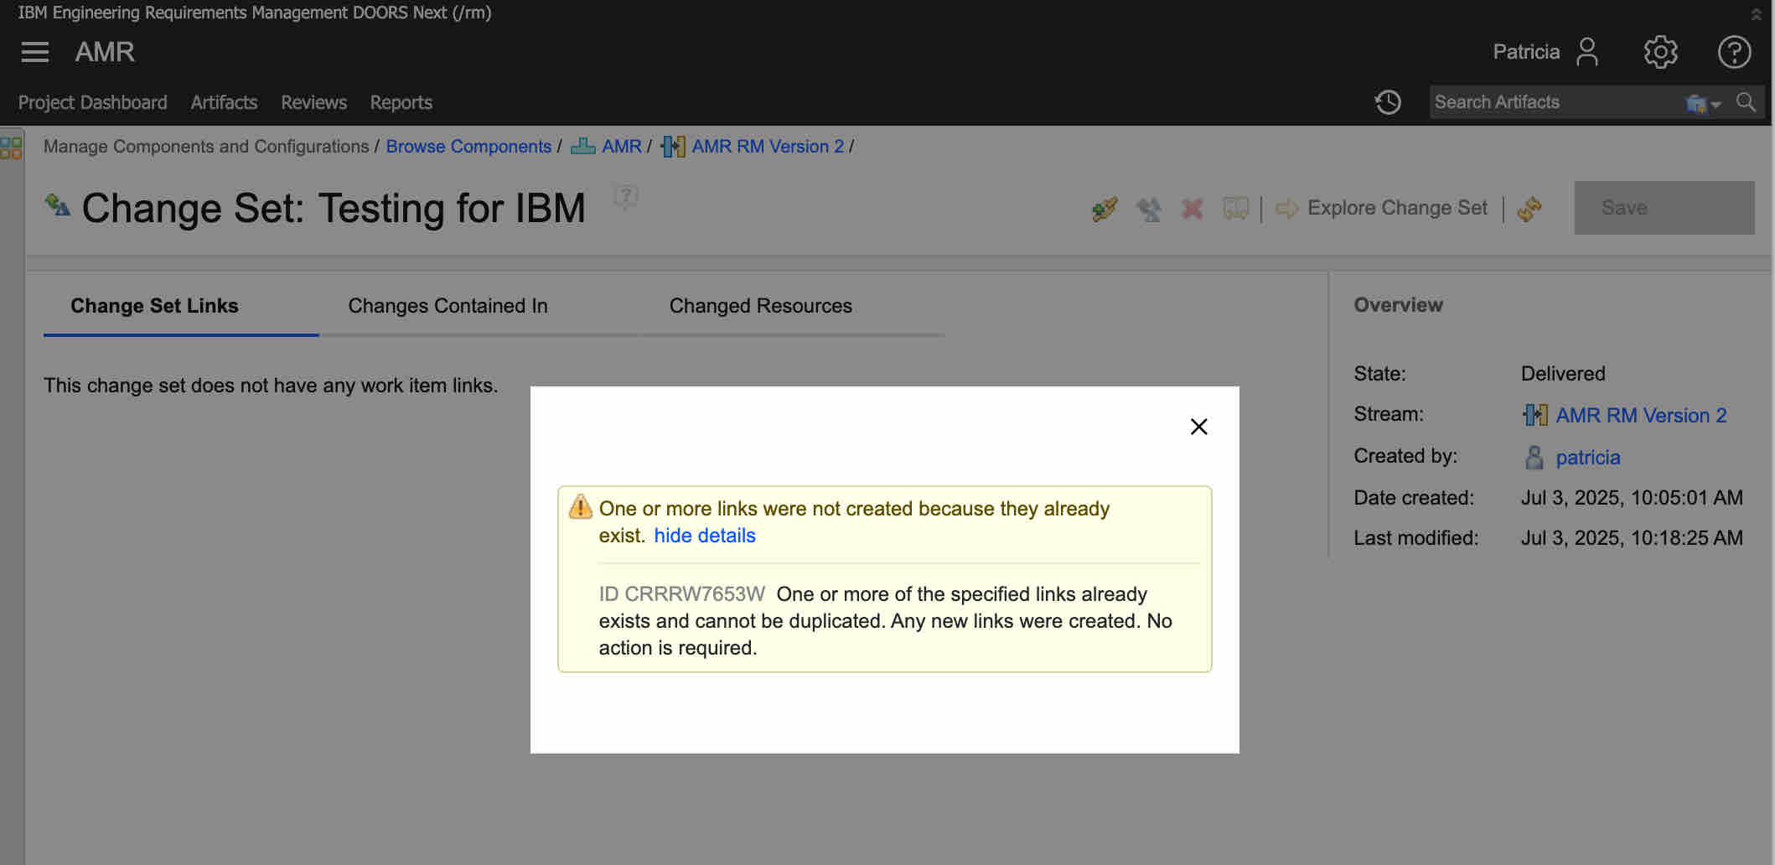Open the hamburger navigation menu

pyautogui.click(x=34, y=52)
